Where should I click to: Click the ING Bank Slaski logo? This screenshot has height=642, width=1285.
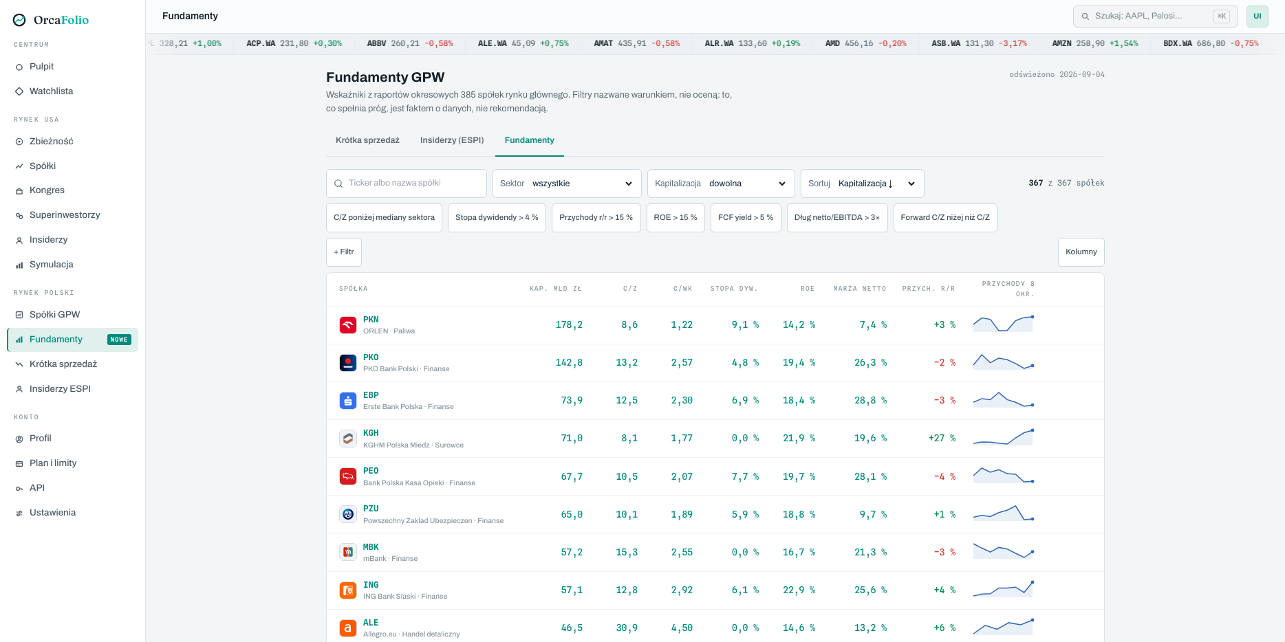click(348, 590)
